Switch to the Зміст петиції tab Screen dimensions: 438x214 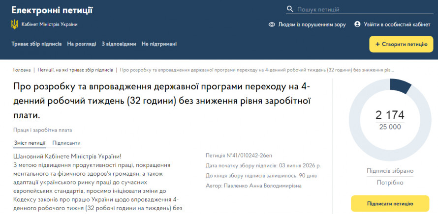coord(30,143)
